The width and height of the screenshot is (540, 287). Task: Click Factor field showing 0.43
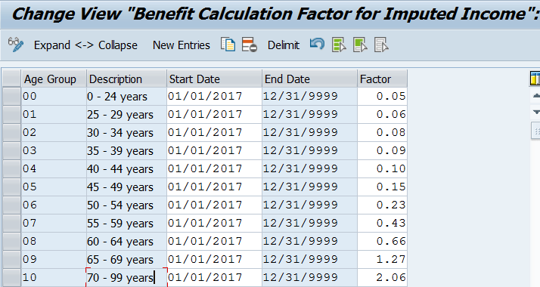(382, 223)
